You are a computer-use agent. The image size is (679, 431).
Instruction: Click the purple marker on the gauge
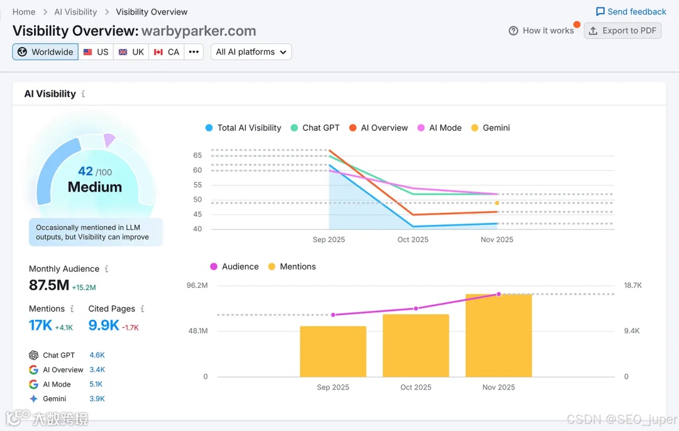pos(109,139)
